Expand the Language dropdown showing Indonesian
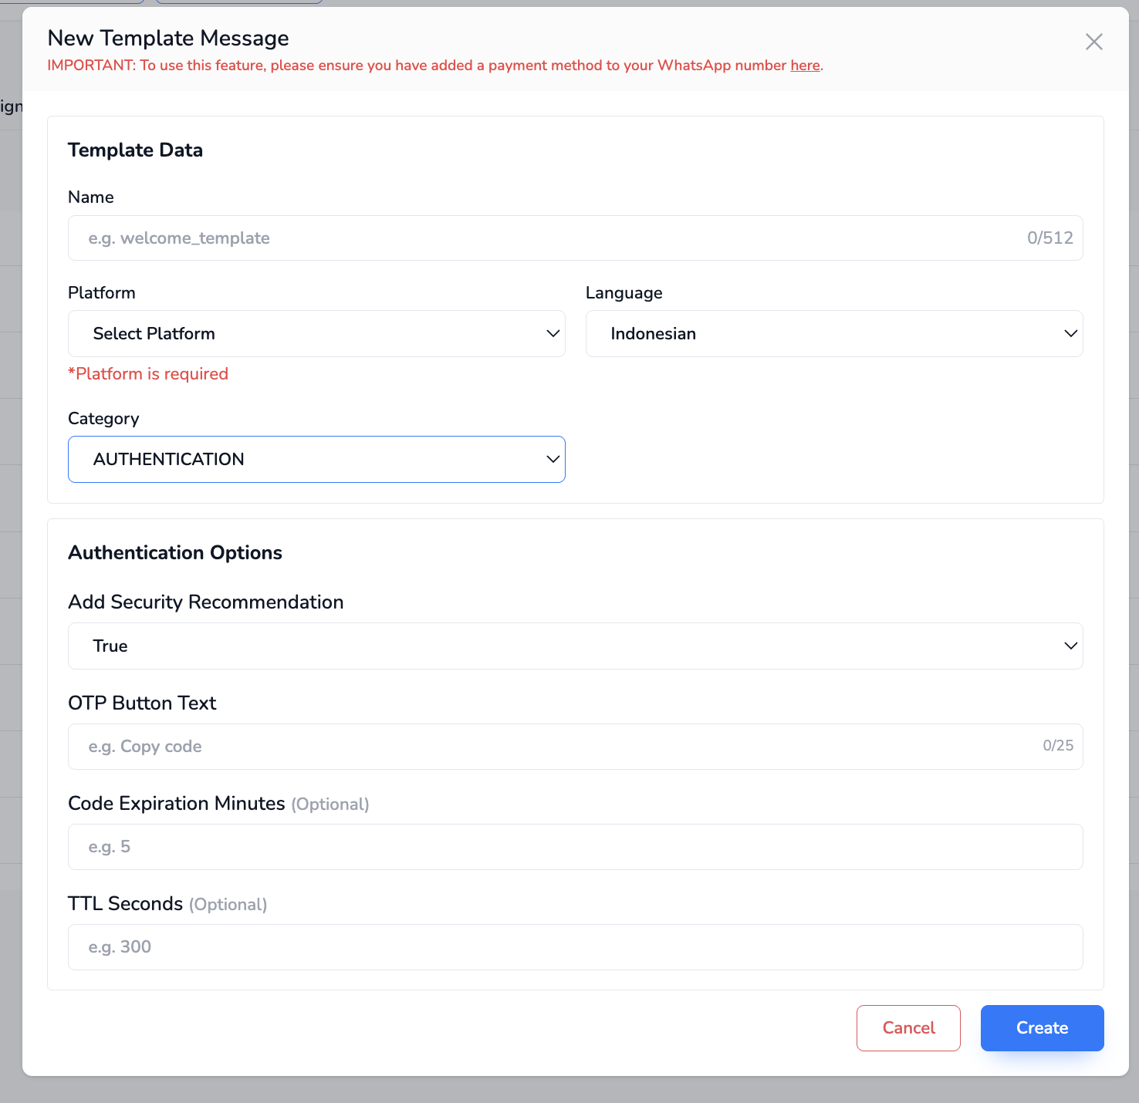This screenshot has height=1103, width=1139. 833,334
